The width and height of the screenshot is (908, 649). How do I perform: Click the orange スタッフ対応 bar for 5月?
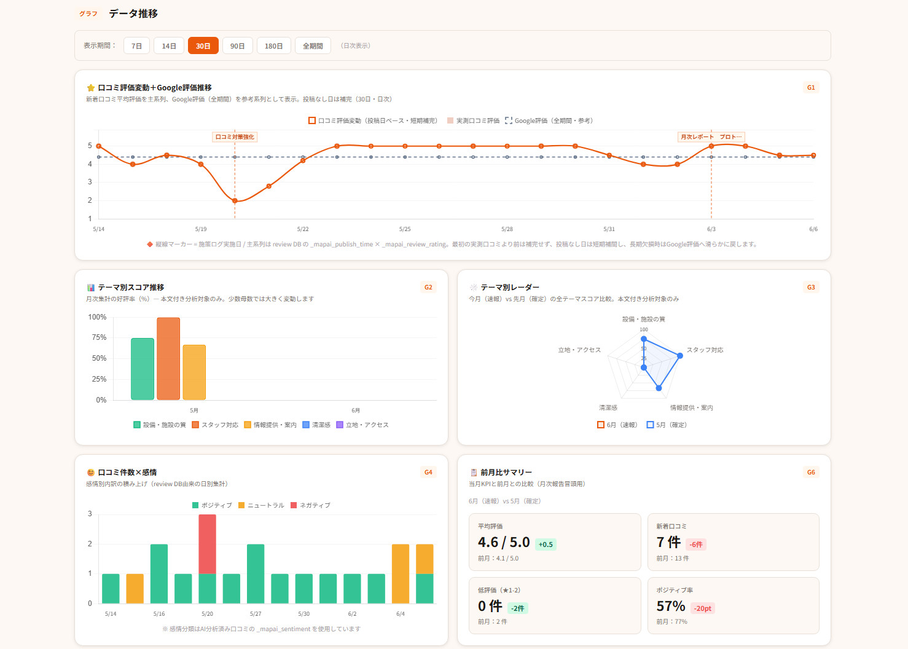(x=168, y=359)
